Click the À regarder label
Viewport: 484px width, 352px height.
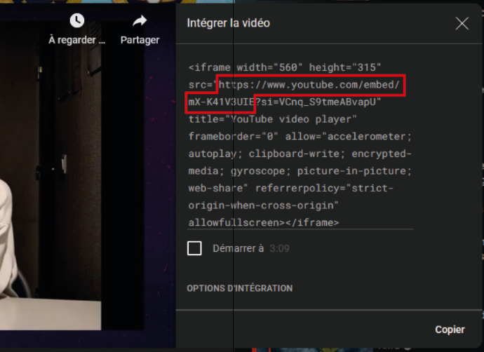pyautogui.click(x=77, y=40)
